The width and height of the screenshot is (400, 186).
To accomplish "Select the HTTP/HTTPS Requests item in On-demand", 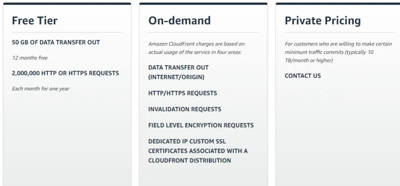I will [x=183, y=93].
